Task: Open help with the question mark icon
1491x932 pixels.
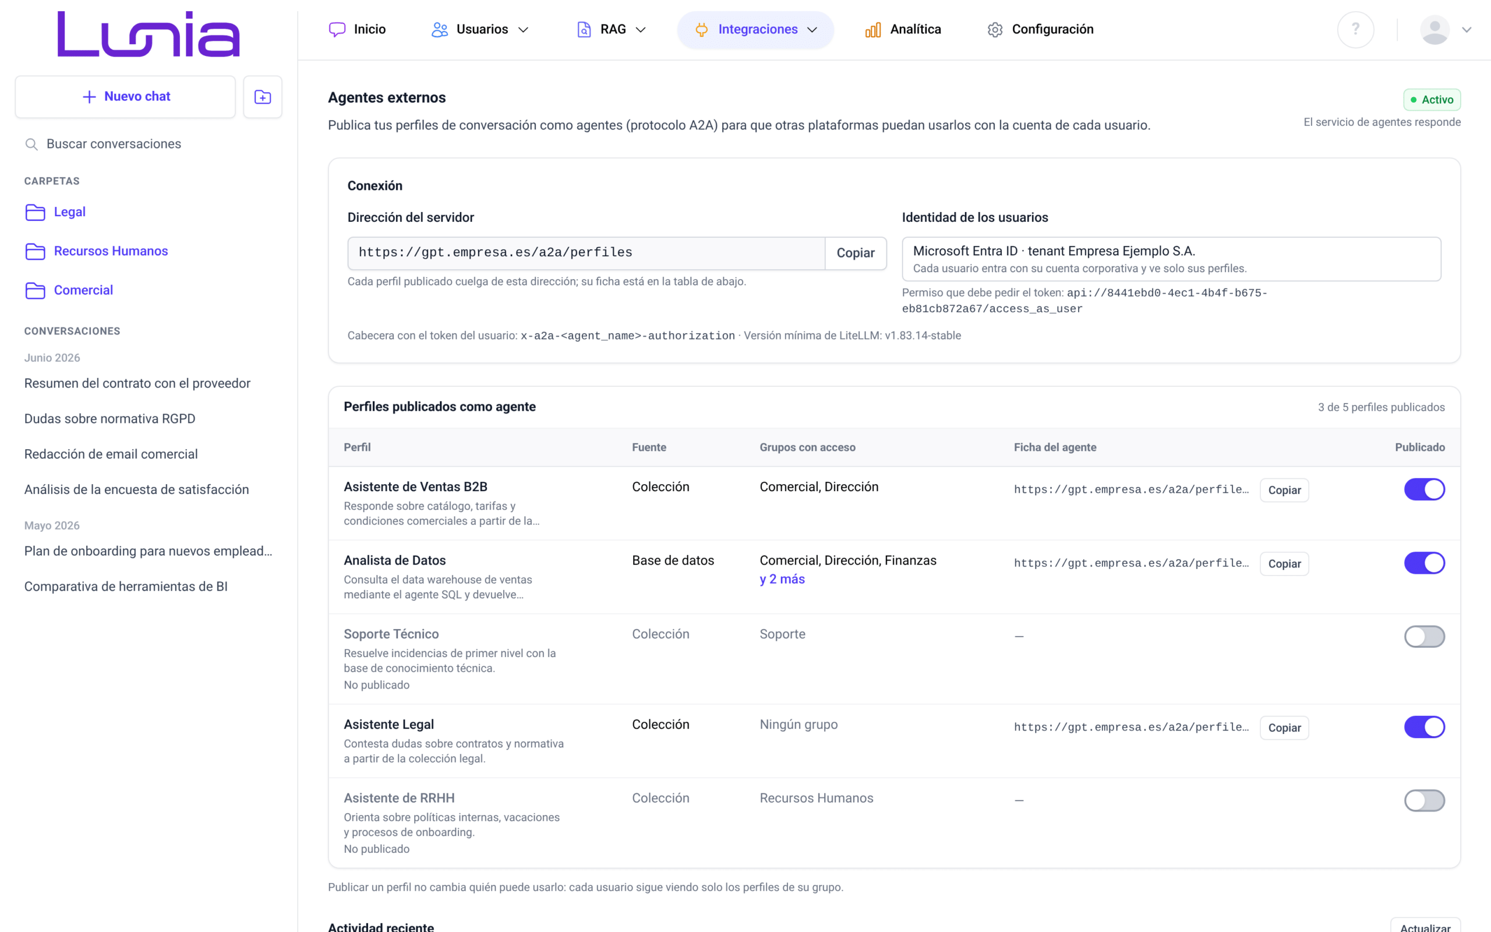Action: click(x=1355, y=30)
